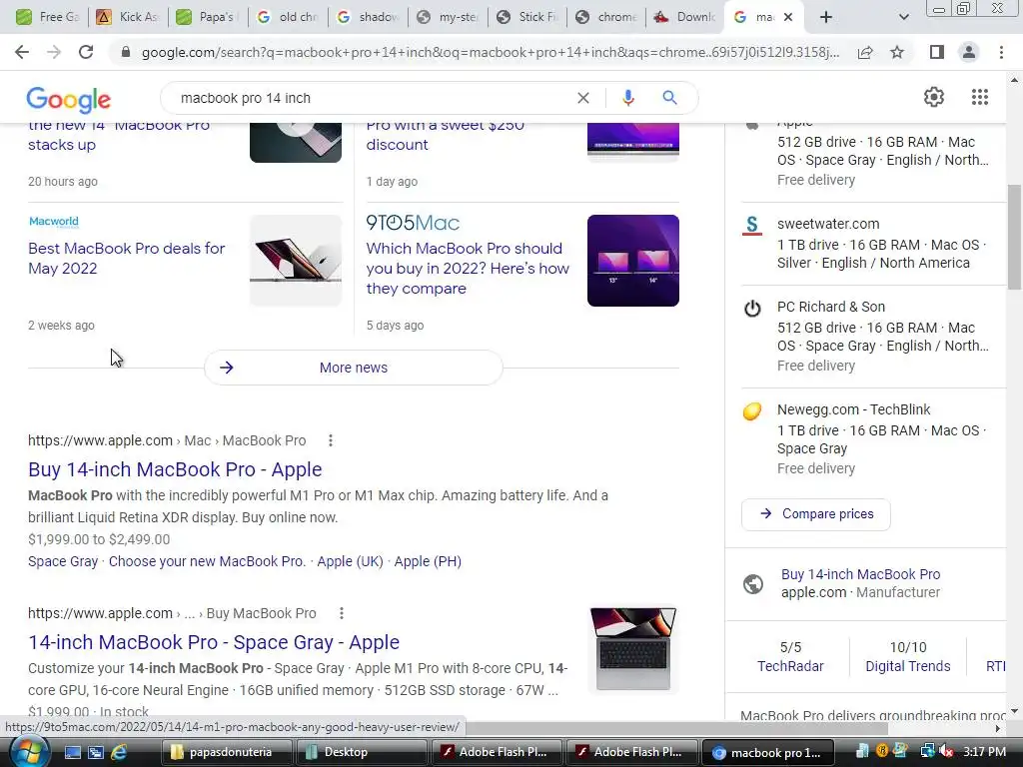Viewport: 1023px width, 767px height.
Task: Click the Show Desktop quick launch icon
Action: 72,753
